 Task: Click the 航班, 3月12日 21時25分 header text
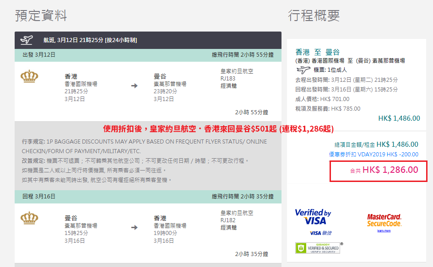pos(90,40)
